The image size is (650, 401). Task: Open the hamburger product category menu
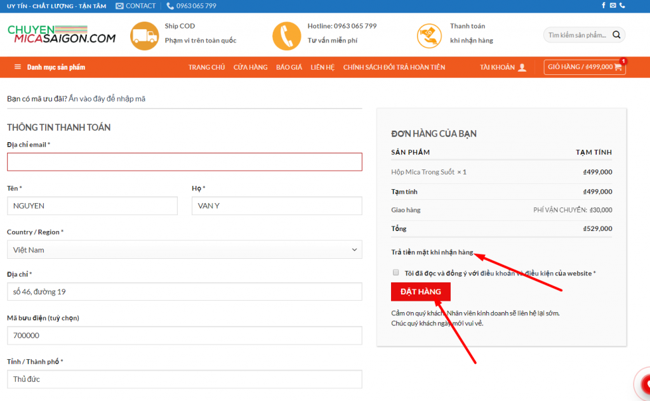click(x=17, y=67)
